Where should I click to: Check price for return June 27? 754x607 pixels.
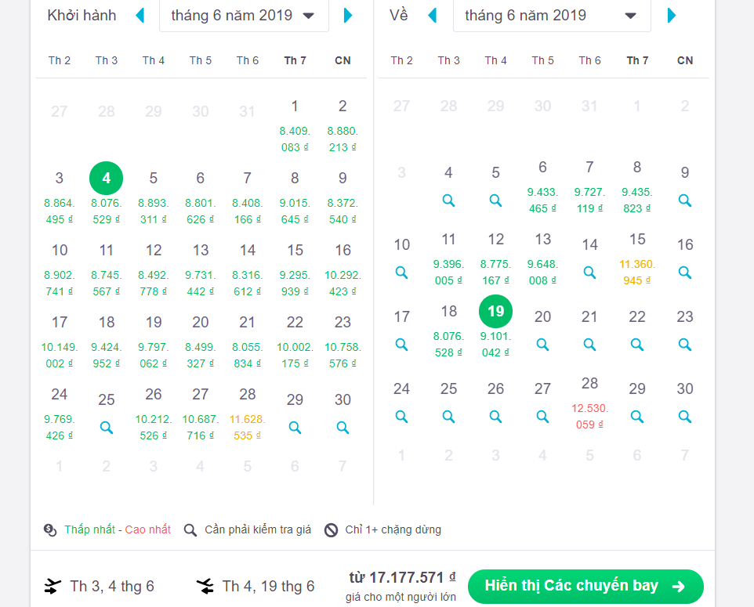coord(542,417)
